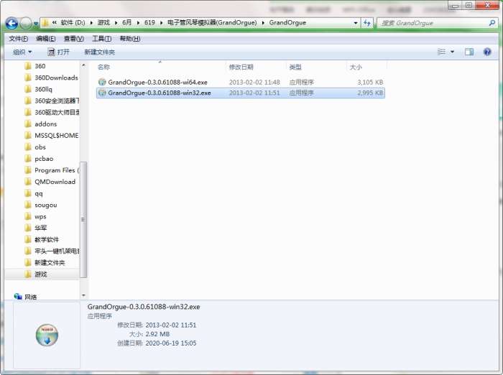Select GrandOrgue-0.3.0.61088-wi64.exe file

tap(241, 82)
